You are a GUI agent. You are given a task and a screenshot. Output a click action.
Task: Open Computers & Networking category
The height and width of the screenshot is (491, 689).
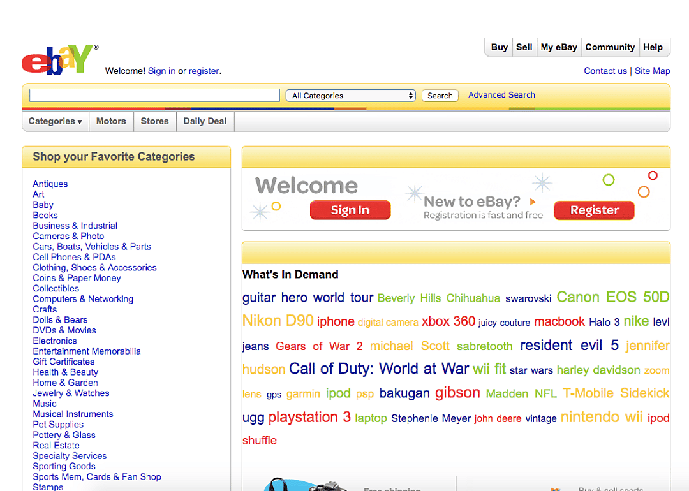[83, 299]
